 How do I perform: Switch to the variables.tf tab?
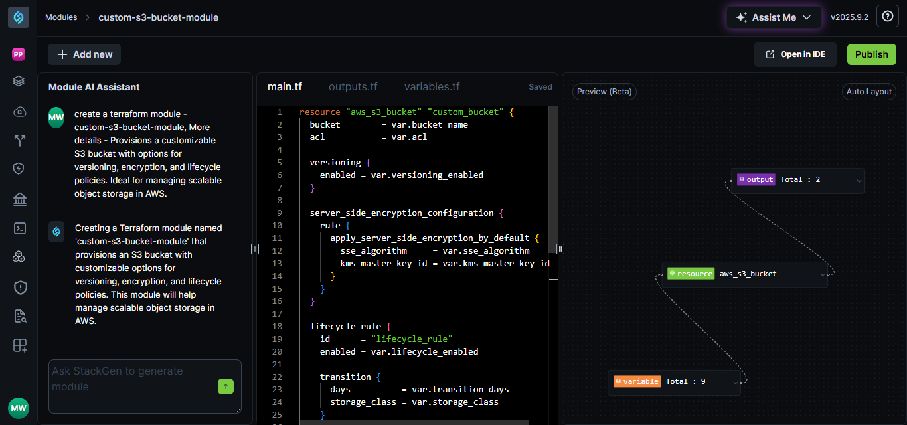click(x=432, y=87)
